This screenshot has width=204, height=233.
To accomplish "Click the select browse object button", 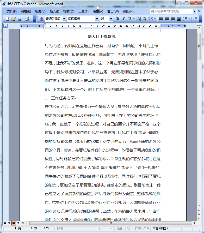I will pyautogui.click(x=199, y=214).
